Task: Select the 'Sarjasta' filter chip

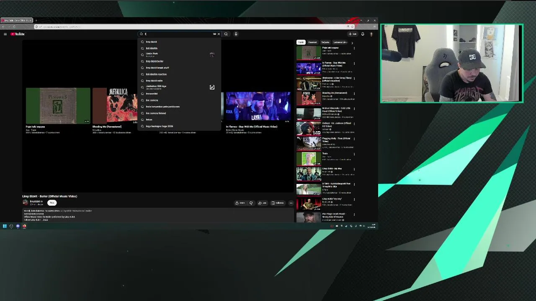Action: pyautogui.click(x=325, y=42)
